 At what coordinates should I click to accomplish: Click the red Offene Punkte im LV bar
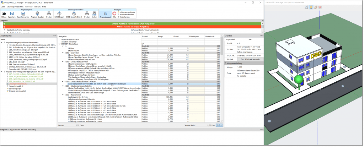(133, 27)
